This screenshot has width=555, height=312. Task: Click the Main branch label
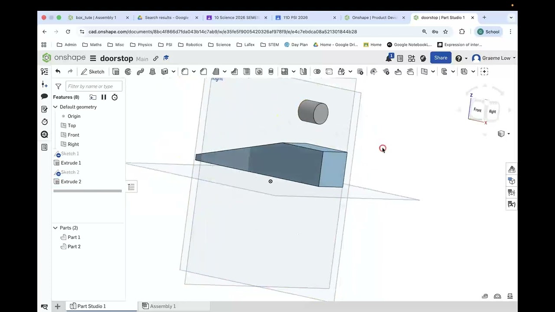(142, 59)
